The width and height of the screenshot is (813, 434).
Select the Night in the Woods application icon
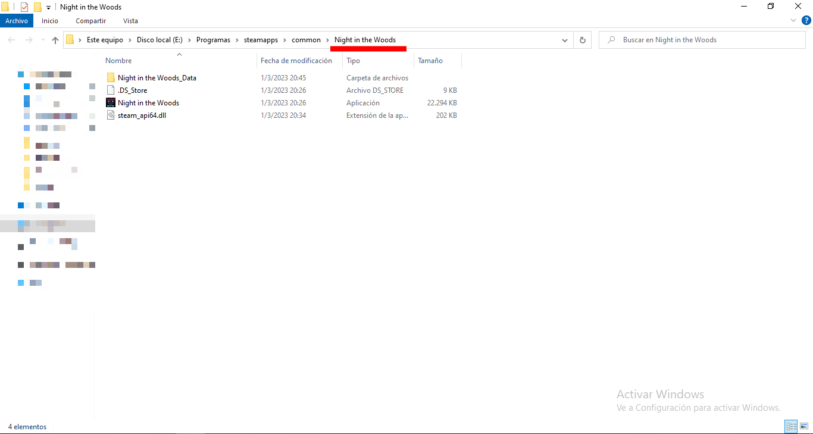pyautogui.click(x=110, y=102)
